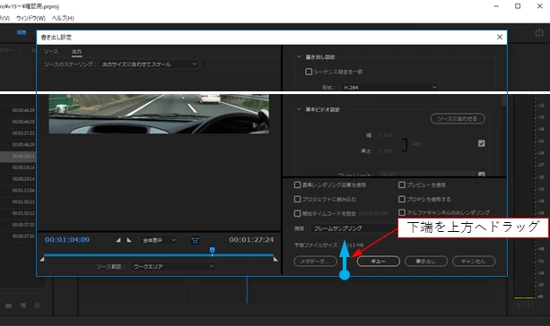Screen dimensions: 550x326
Task: Click the ソースに合わせる button
Action: tap(458, 119)
